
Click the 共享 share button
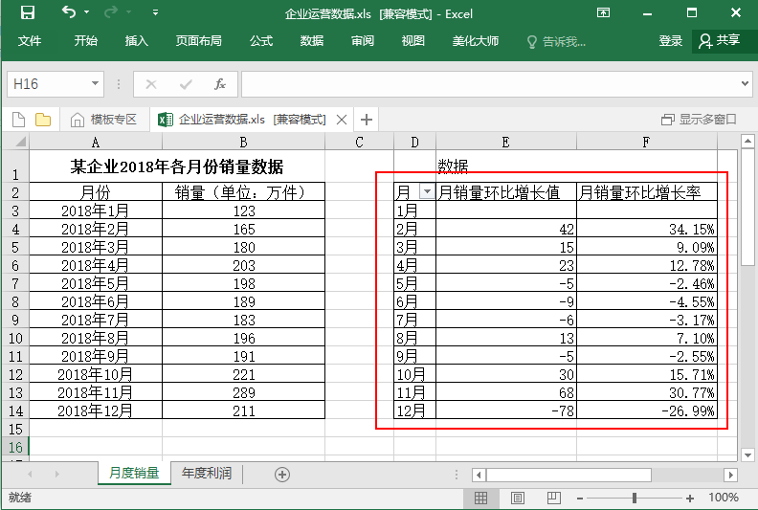click(720, 41)
